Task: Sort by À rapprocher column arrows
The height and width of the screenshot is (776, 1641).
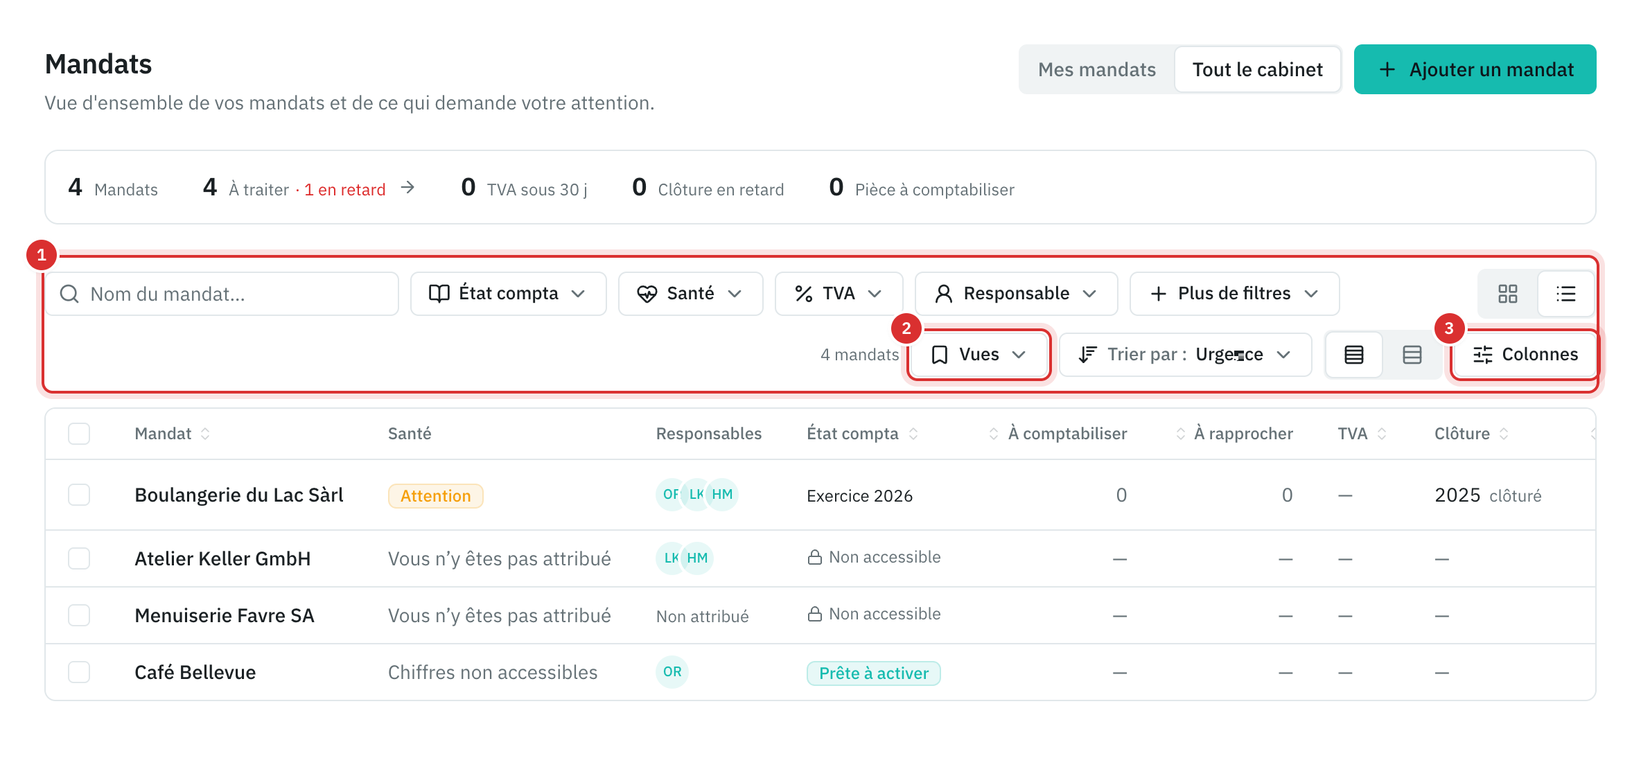Action: [1181, 434]
